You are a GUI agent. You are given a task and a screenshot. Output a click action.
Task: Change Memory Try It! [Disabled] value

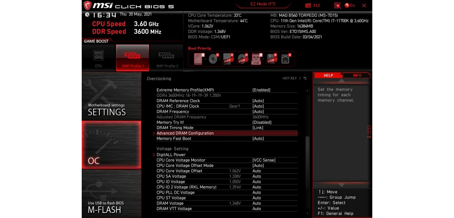262,123
